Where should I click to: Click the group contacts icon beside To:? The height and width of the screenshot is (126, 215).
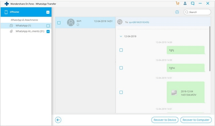[120, 22]
